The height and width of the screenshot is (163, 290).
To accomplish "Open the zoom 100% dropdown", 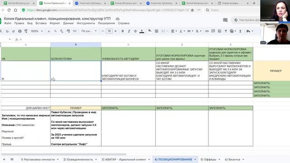I will coord(37,31).
